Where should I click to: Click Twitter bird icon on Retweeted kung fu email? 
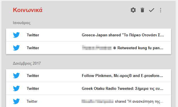[x=16, y=48]
